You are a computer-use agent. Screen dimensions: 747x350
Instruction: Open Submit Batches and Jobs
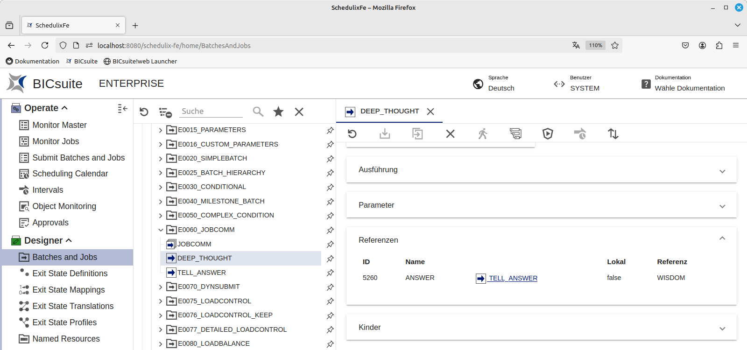click(x=78, y=158)
